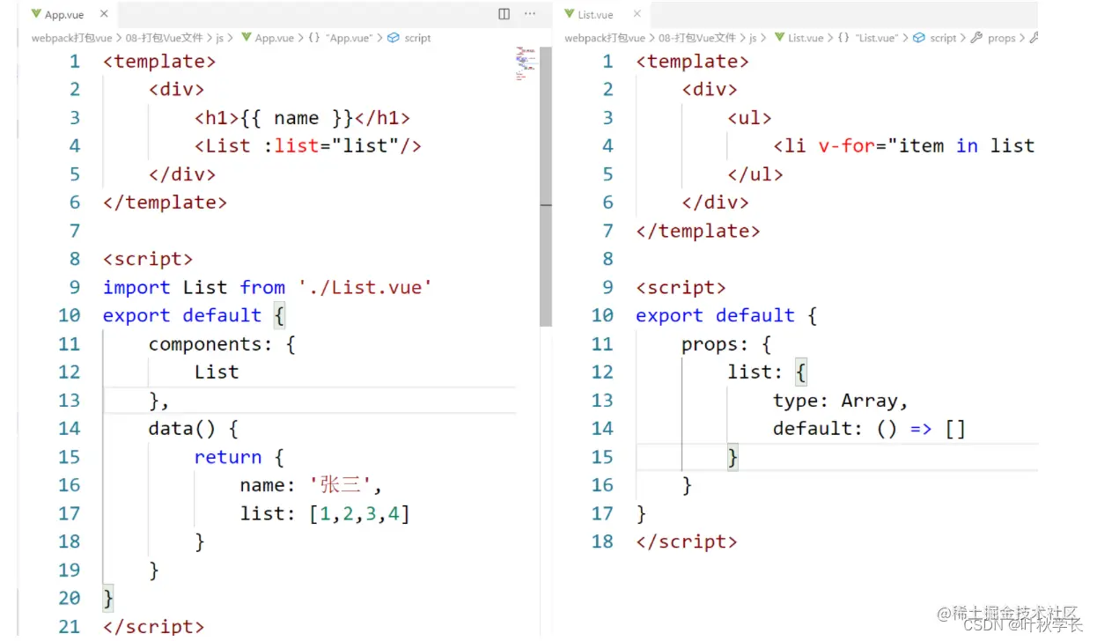1097x641 pixels.
Task: Open webpack打包vue breadcrumb in App.vue pane
Action: tap(71, 38)
